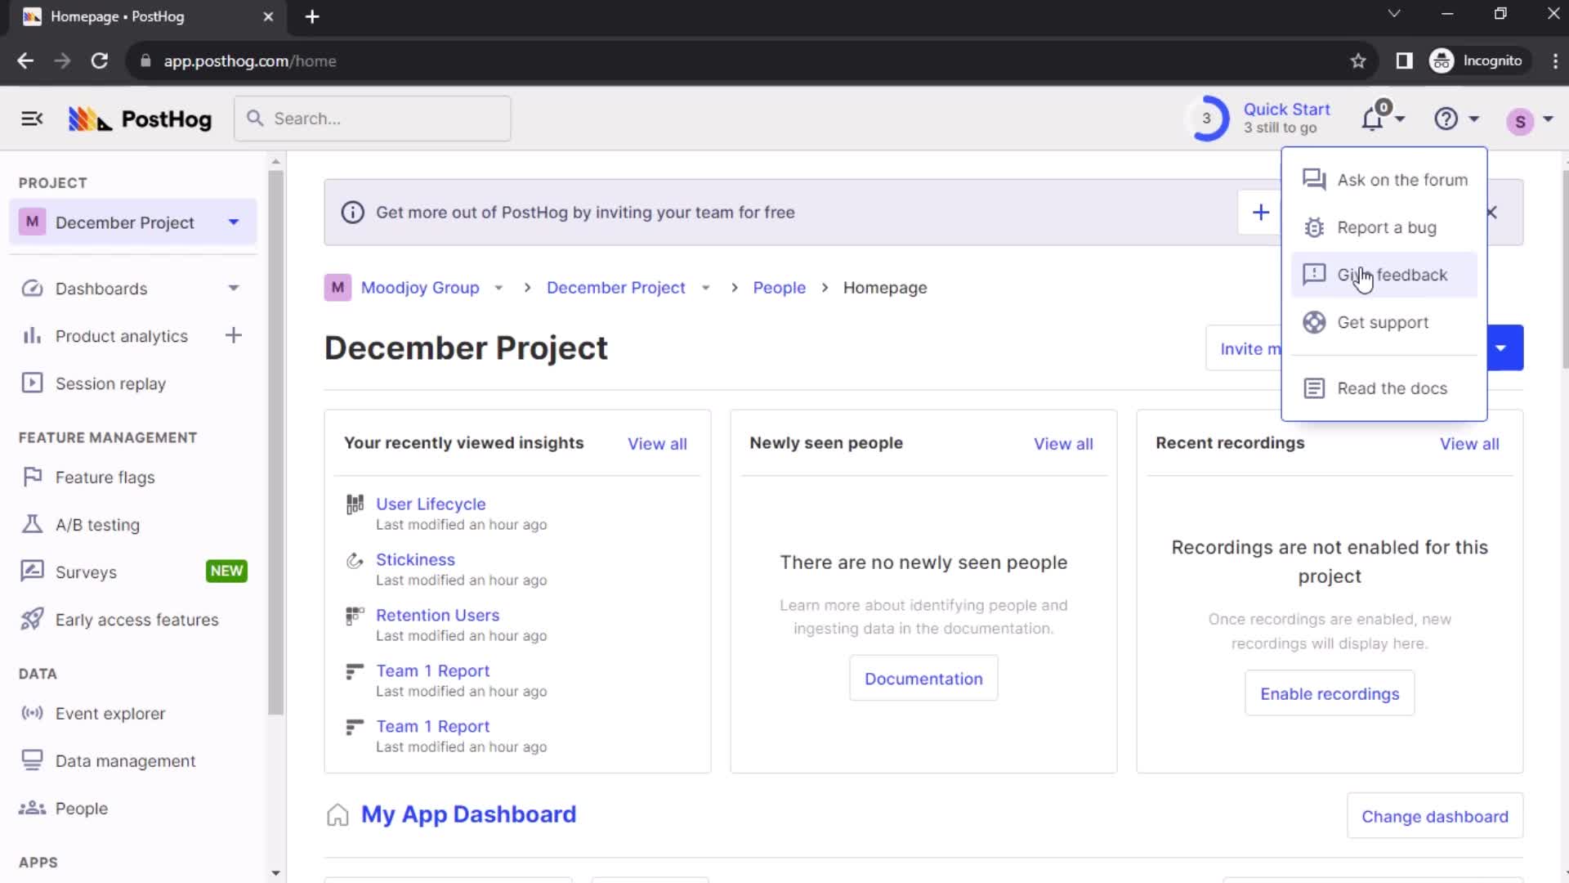The height and width of the screenshot is (883, 1569).
Task: Click the Surveys icon in sidebar
Action: click(32, 571)
